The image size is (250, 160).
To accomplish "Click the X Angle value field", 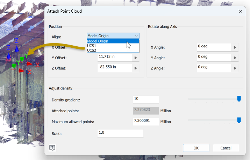I will click(214, 47).
